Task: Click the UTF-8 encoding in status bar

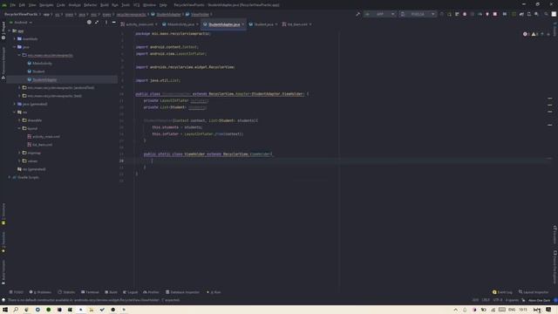Action: pyautogui.click(x=498, y=300)
